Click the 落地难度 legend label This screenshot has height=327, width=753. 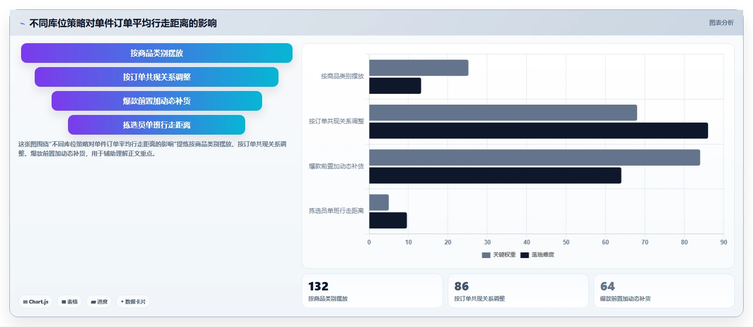click(x=543, y=255)
